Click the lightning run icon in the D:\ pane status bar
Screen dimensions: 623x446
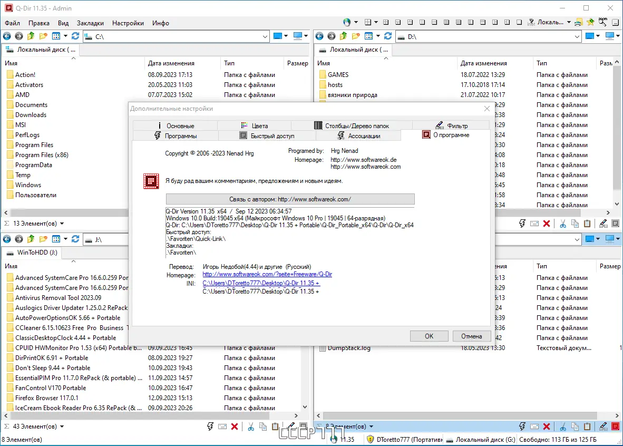point(522,224)
